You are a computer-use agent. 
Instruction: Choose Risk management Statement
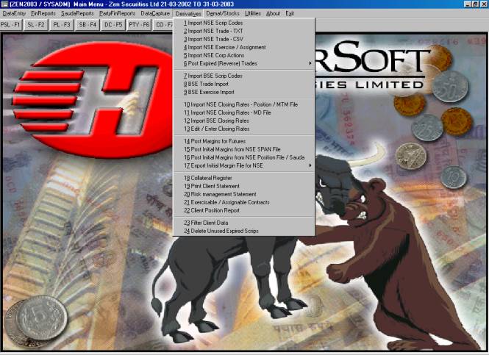click(221, 194)
